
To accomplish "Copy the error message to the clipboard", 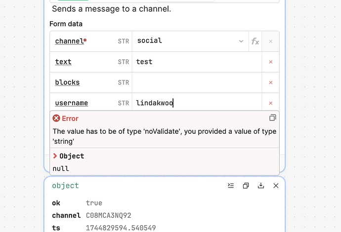I will (x=272, y=118).
